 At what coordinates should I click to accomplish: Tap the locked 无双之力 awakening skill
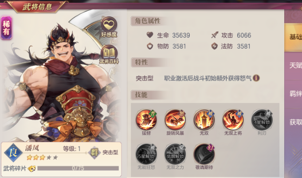(x=175, y=154)
